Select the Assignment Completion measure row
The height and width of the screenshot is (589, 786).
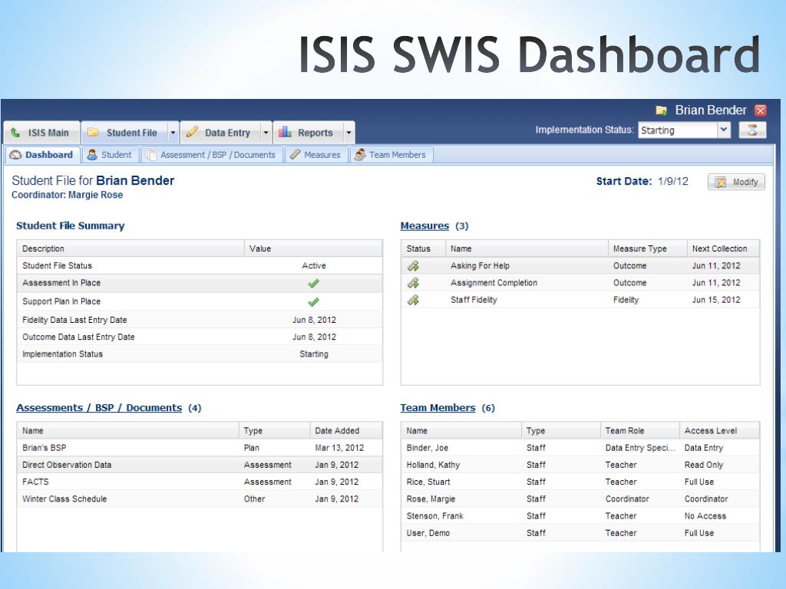tap(580, 283)
